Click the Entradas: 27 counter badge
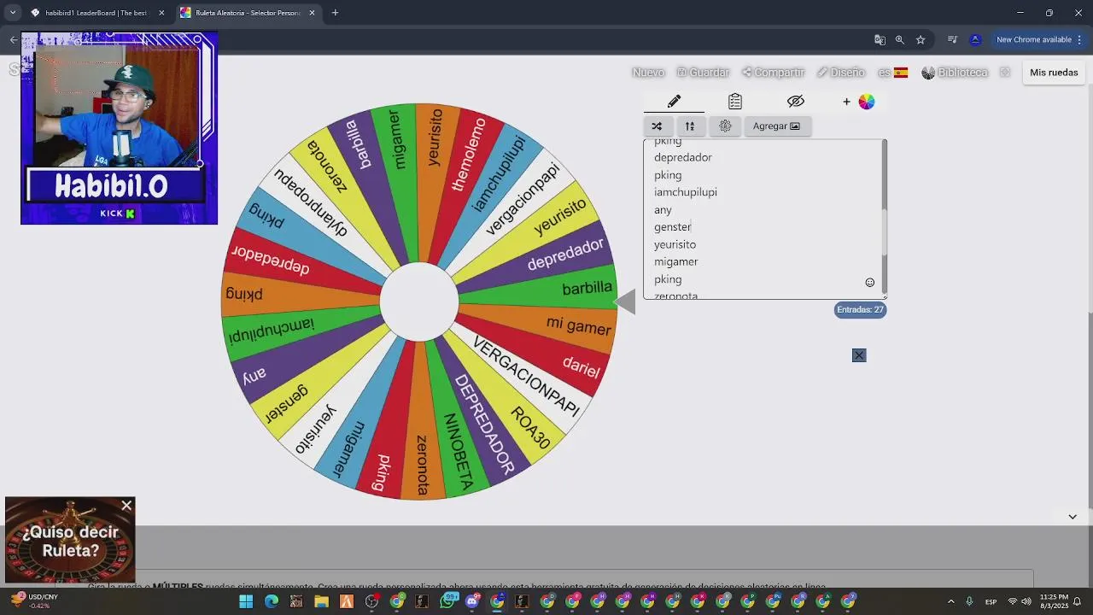 (860, 310)
